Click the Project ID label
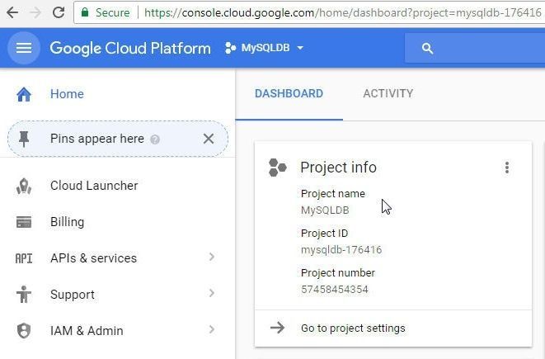This screenshot has width=545, height=359. coord(324,234)
